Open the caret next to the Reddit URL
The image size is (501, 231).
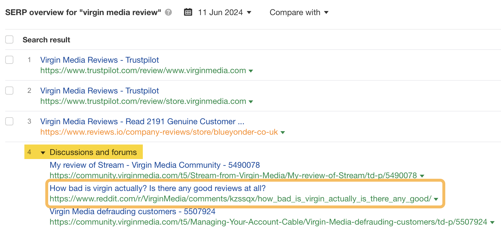point(435,199)
